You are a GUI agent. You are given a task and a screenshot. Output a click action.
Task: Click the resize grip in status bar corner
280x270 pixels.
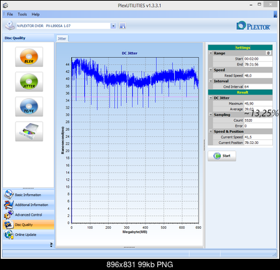[x=274, y=255]
